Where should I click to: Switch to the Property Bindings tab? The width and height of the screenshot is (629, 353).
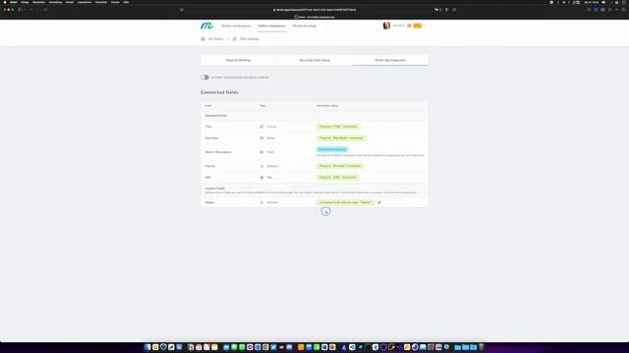point(238,60)
